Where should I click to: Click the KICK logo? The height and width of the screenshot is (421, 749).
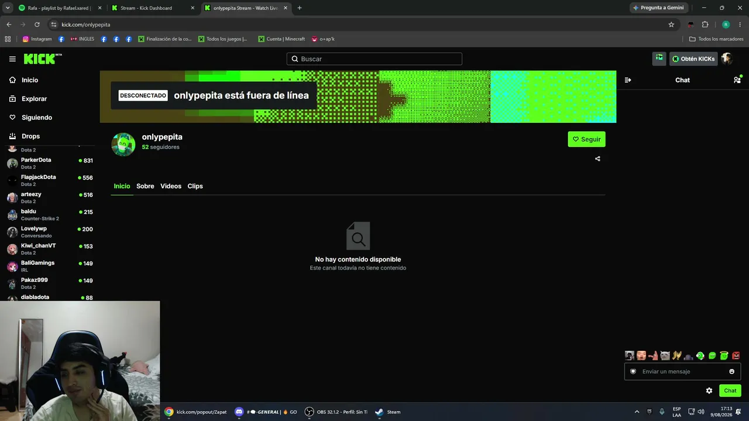[x=43, y=59]
